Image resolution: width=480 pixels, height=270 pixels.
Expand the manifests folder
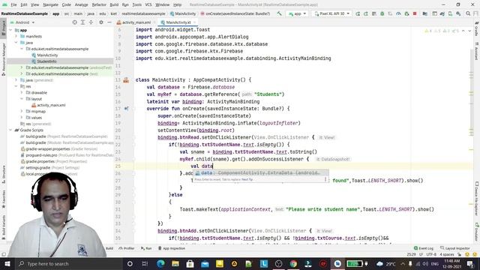click(x=16, y=36)
